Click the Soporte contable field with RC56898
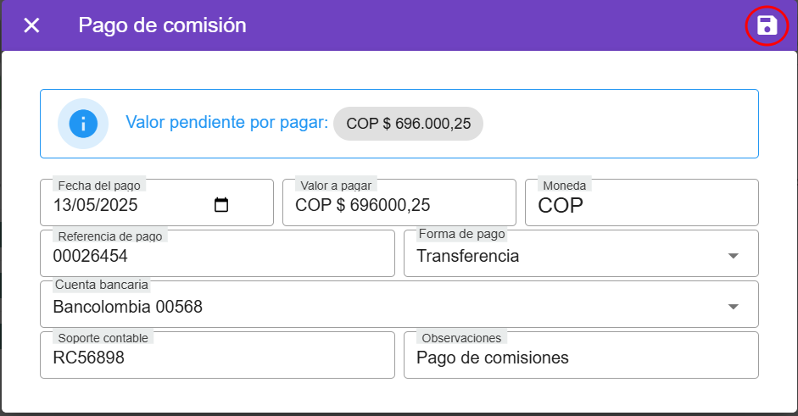This screenshot has height=416, width=798. (x=217, y=358)
